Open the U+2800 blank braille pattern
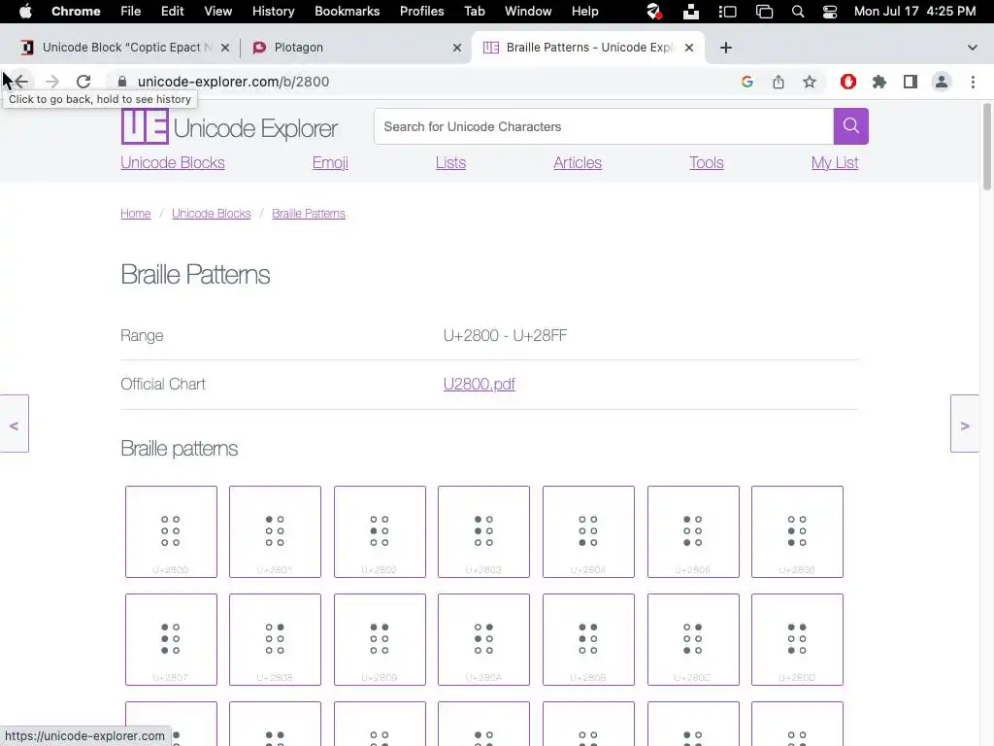 [x=171, y=531]
